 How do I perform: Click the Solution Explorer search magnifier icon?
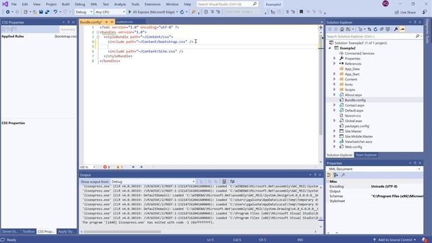point(417,36)
